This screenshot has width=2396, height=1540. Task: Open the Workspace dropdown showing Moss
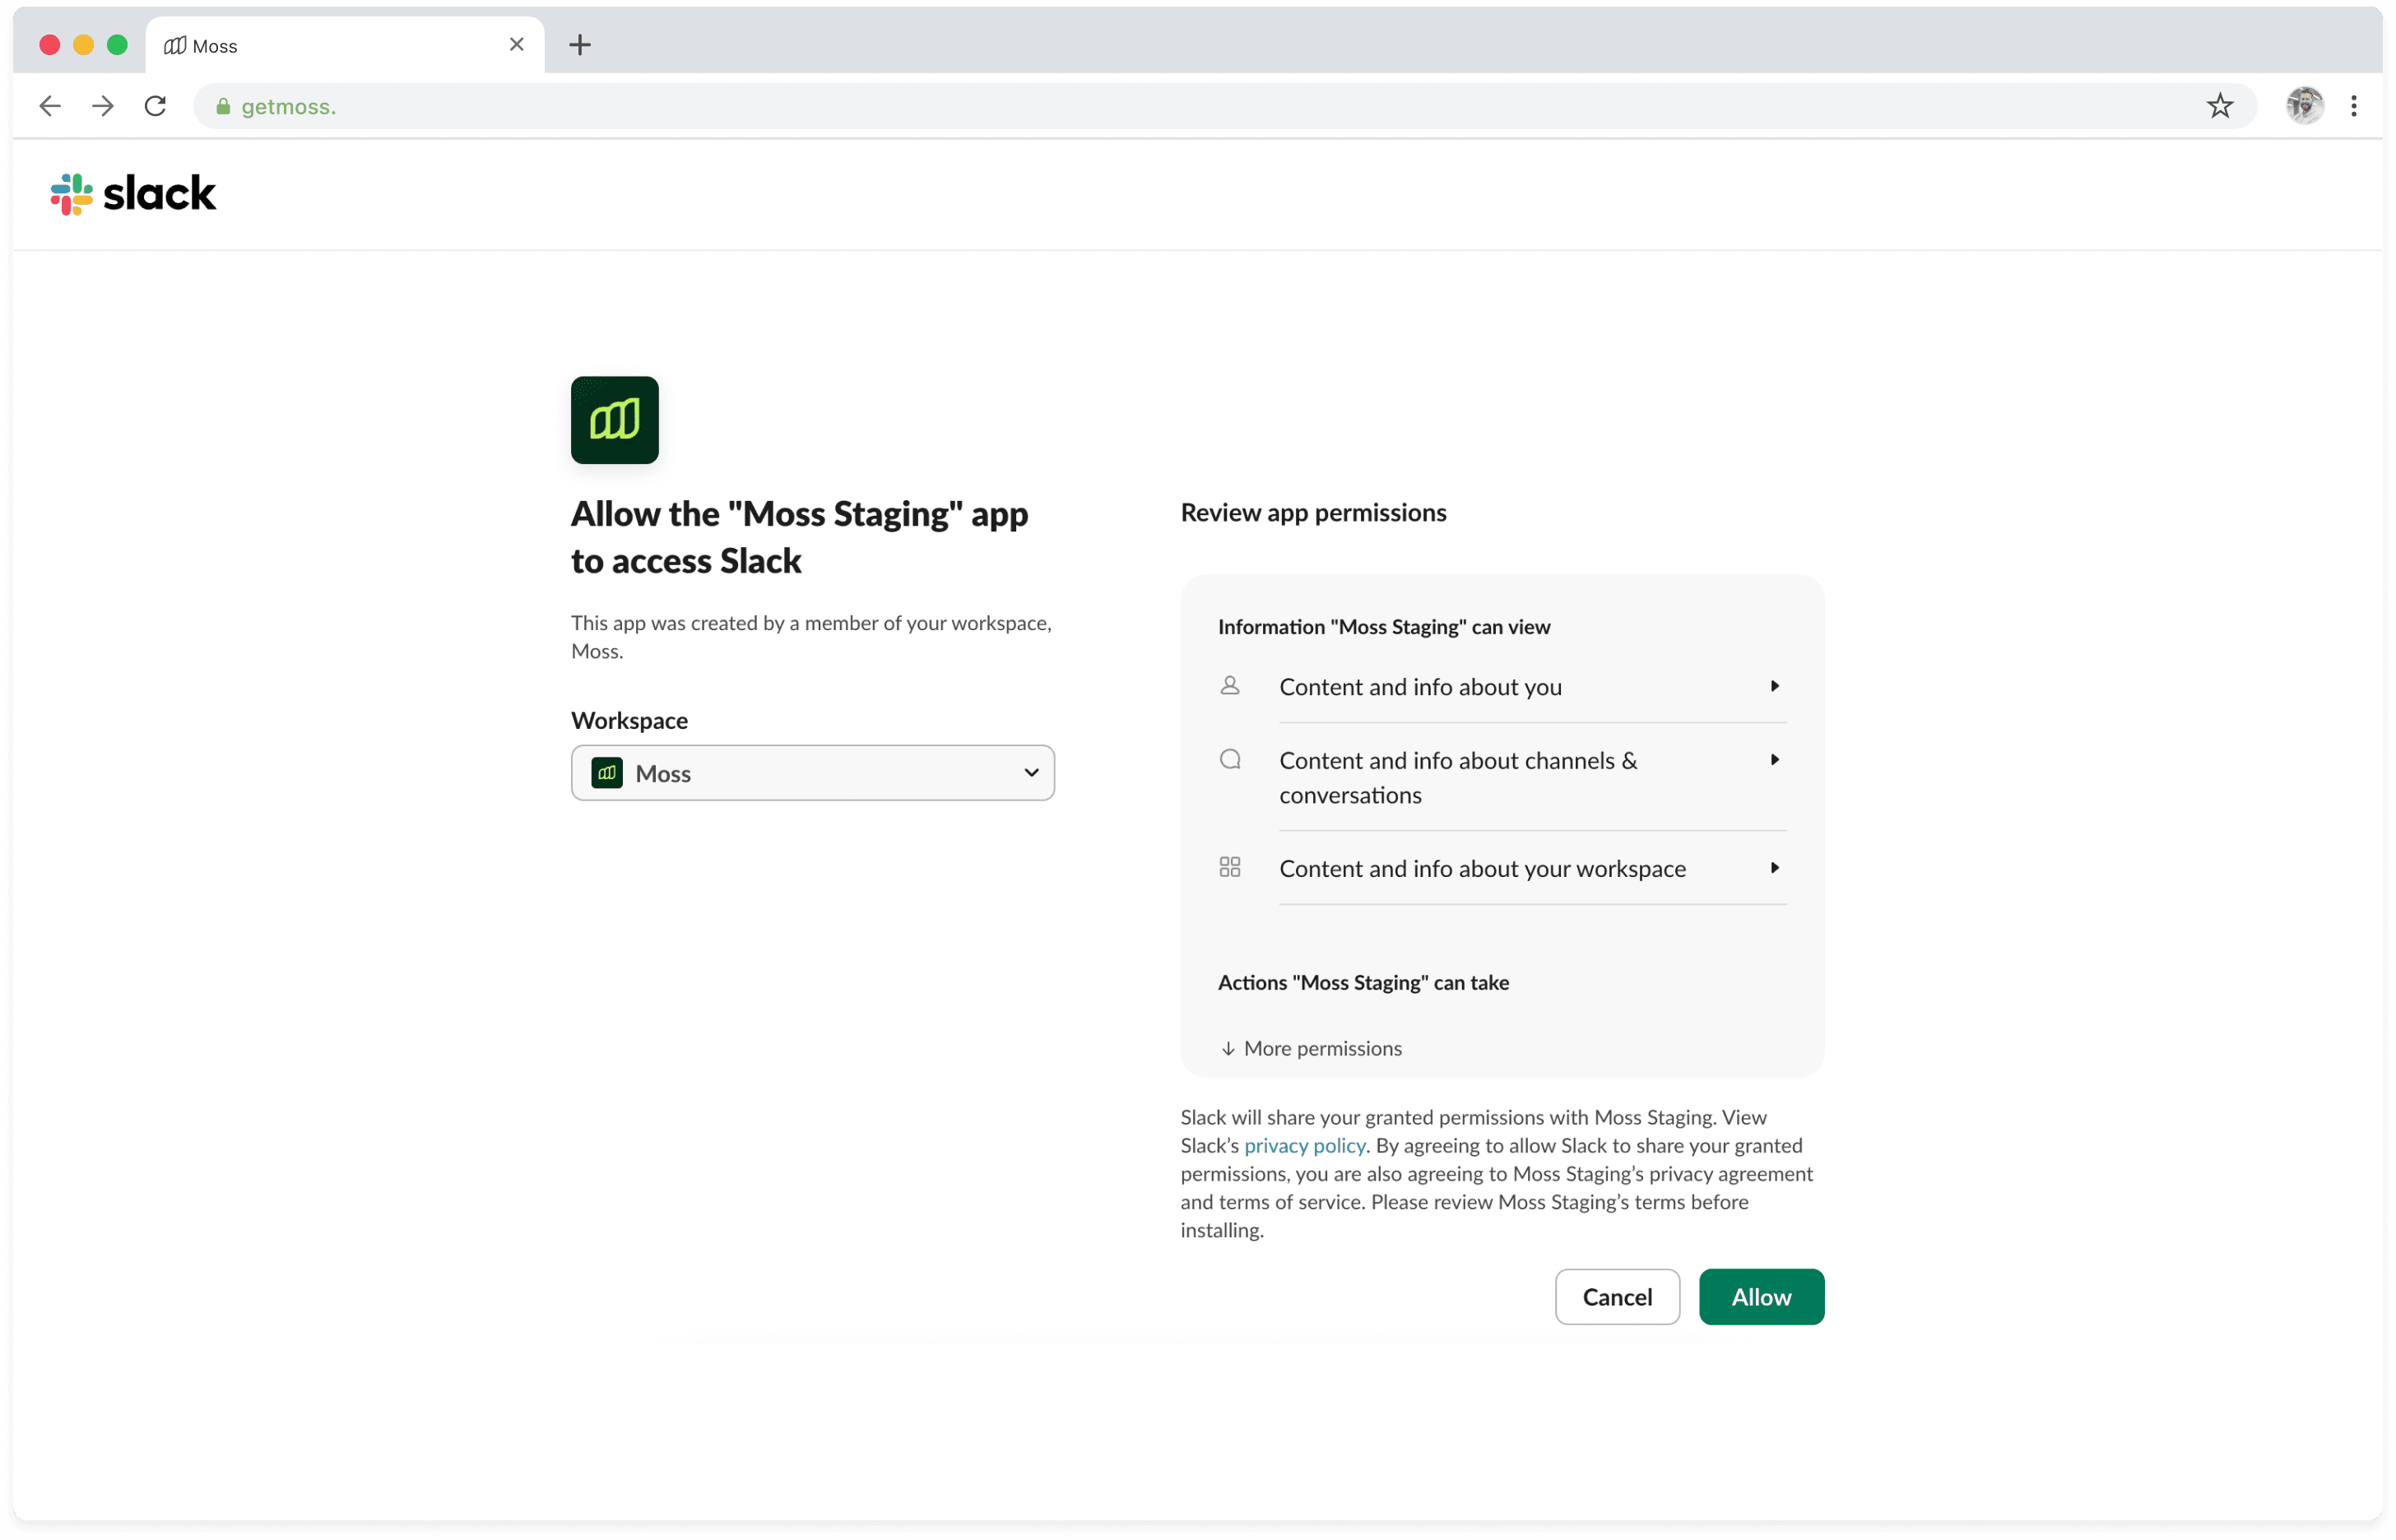coord(812,773)
